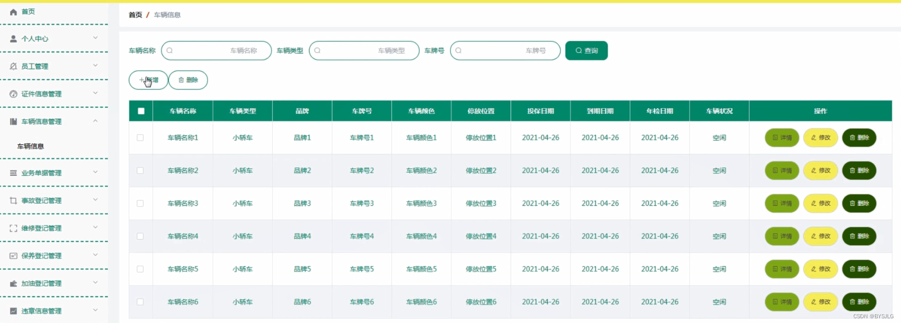
Task: Click the icon beside 证件信息管理
Action: pyautogui.click(x=13, y=94)
